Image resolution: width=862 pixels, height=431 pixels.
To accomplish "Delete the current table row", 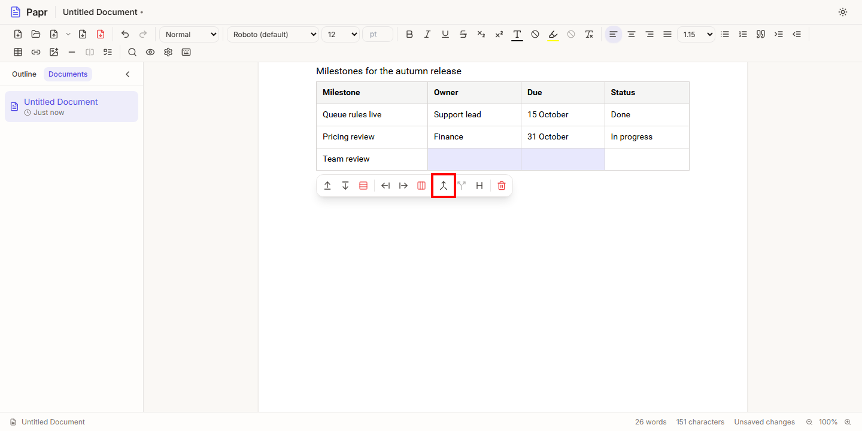I will pos(363,186).
